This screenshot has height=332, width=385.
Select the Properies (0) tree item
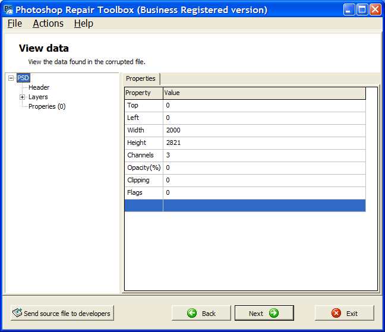(47, 106)
